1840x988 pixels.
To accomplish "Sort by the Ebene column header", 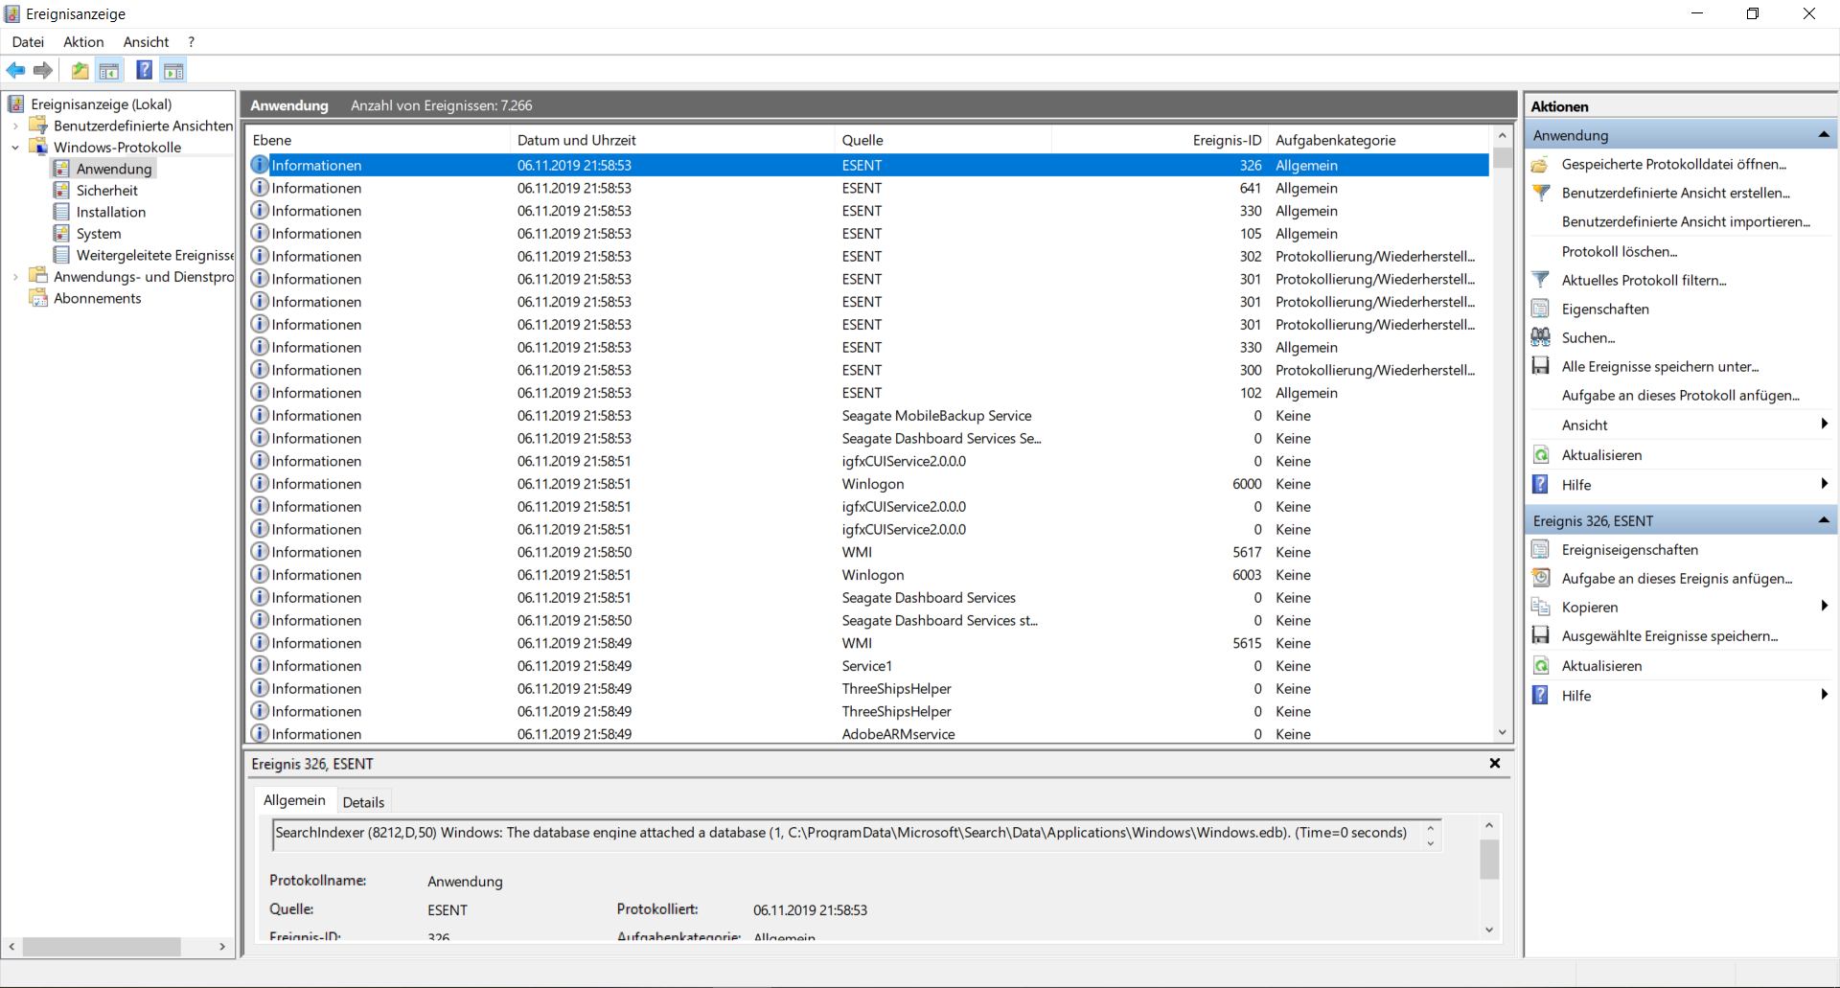I will point(379,140).
